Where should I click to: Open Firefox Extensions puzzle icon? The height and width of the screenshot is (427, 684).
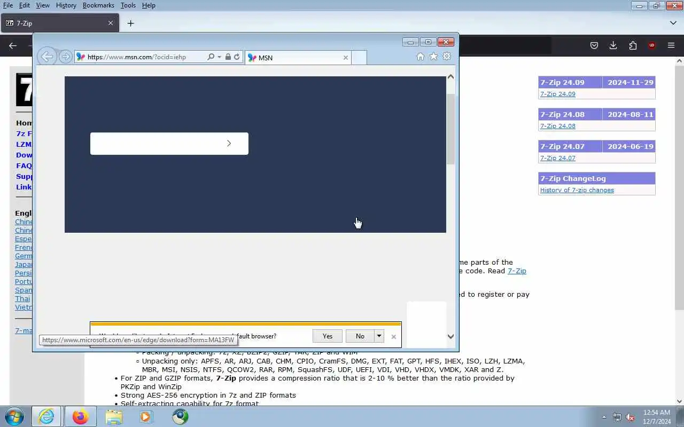tap(633, 46)
